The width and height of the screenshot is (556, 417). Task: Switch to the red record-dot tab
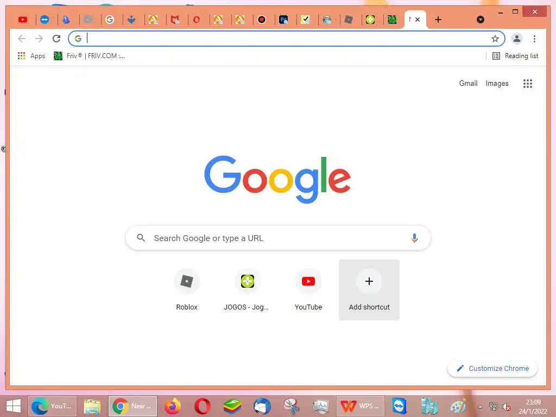pos(262,20)
